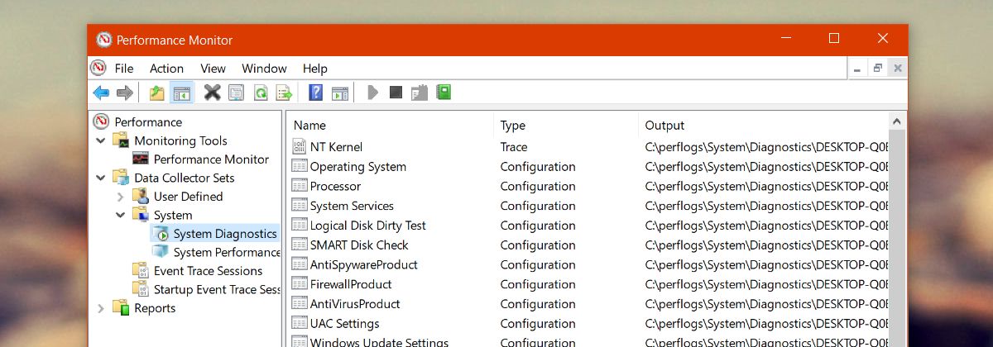The height and width of the screenshot is (347, 993).
Task: Start the data collector set play icon
Action: click(372, 93)
